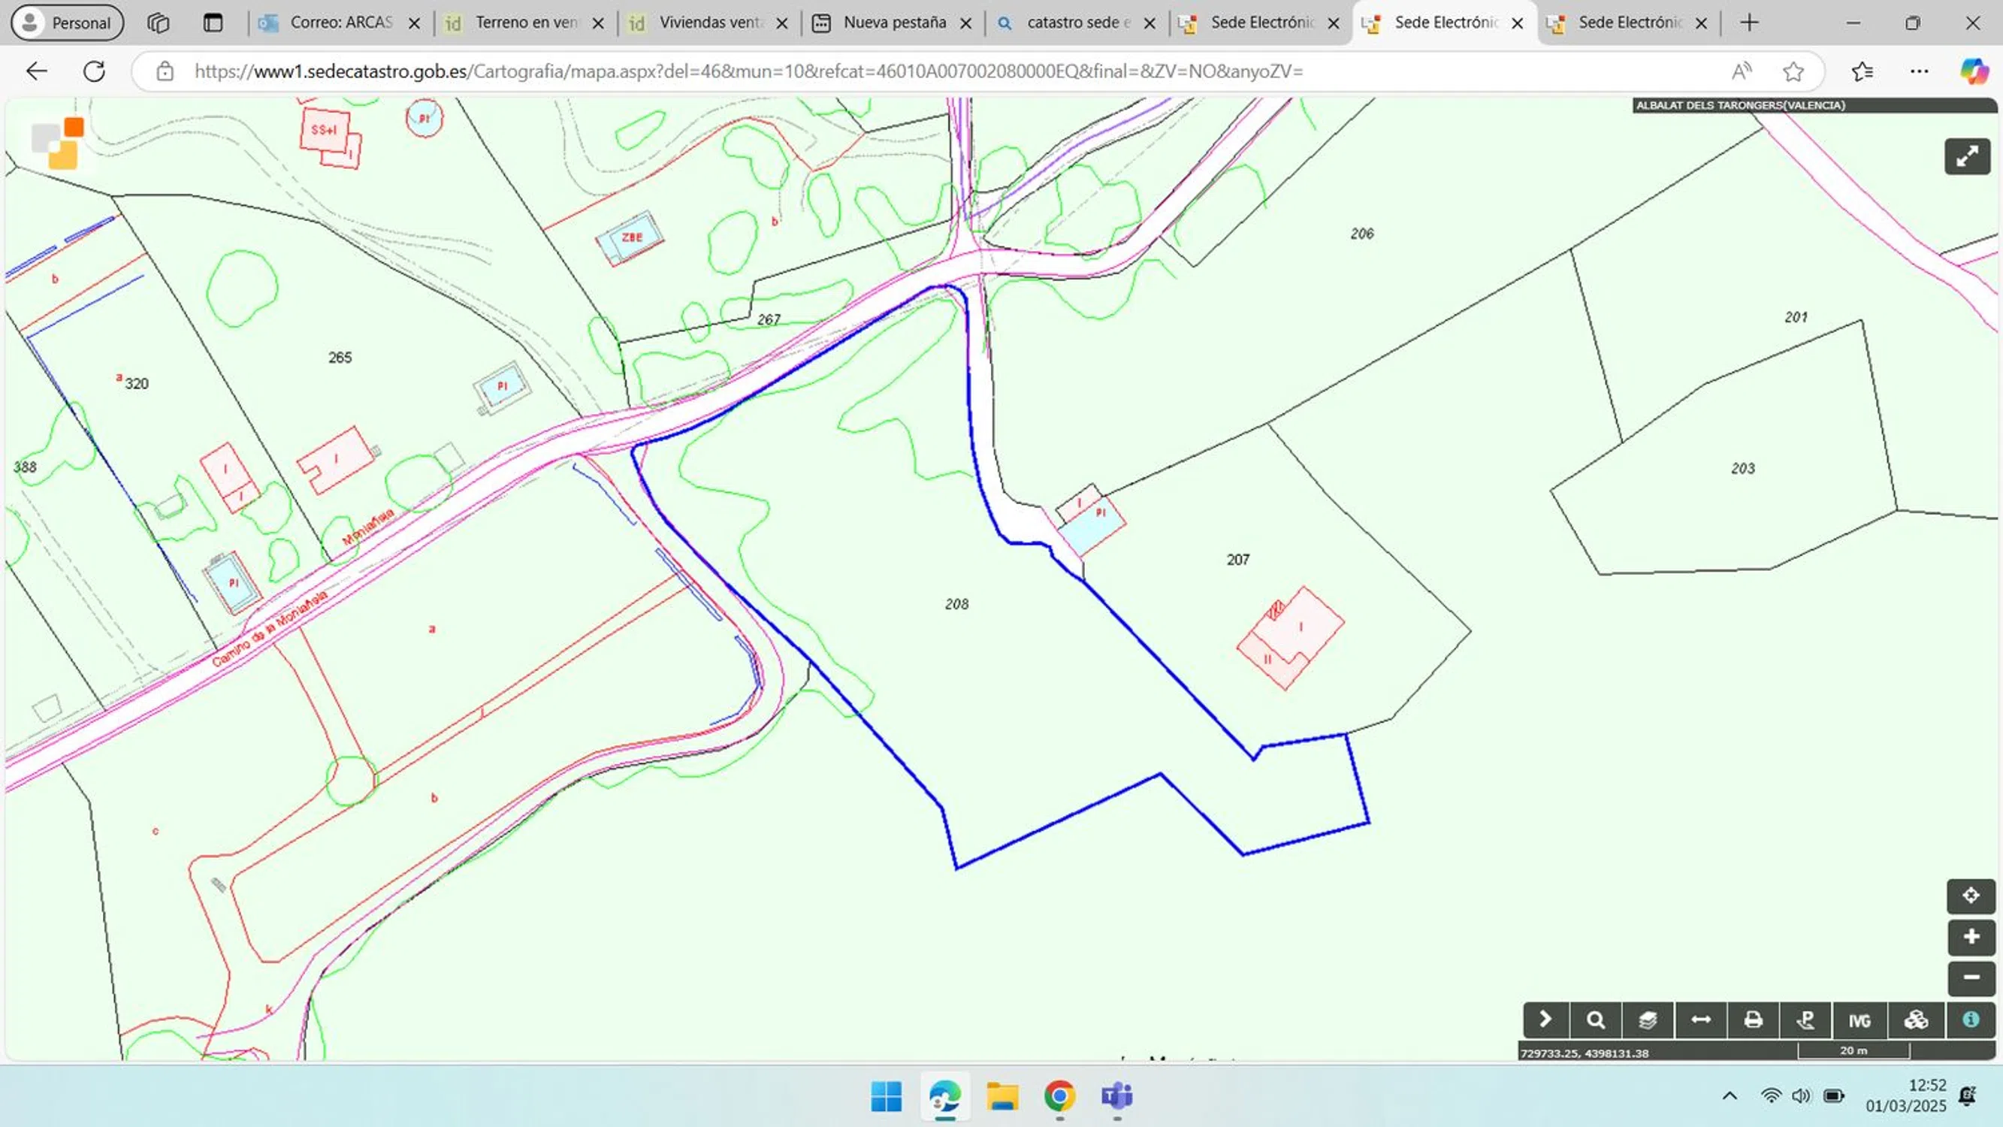The image size is (2003, 1127).
Task: Collapse toolbar with chevron arrow
Action: [x=1545, y=1020]
